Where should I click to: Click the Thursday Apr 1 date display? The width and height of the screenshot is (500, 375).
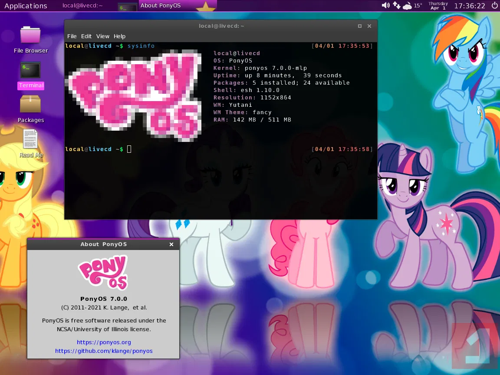438,6
